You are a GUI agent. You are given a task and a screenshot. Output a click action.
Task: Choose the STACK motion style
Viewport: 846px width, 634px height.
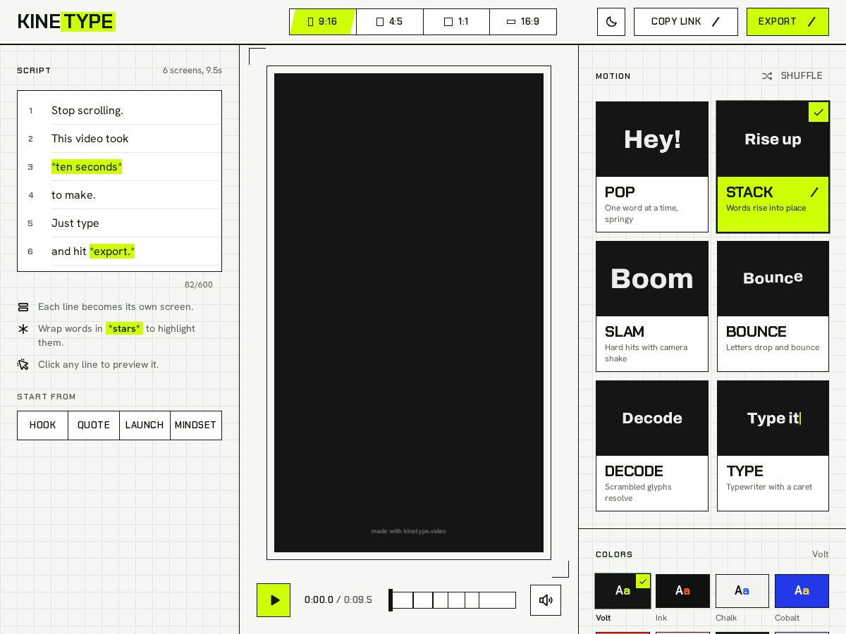tap(773, 167)
